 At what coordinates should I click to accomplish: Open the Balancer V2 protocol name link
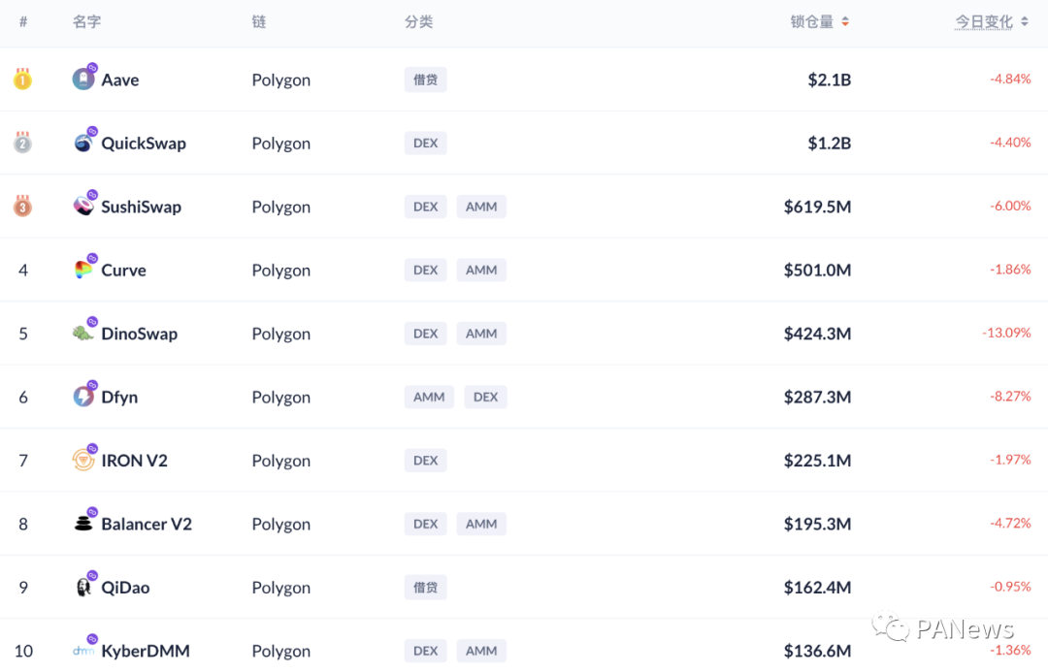coord(147,524)
